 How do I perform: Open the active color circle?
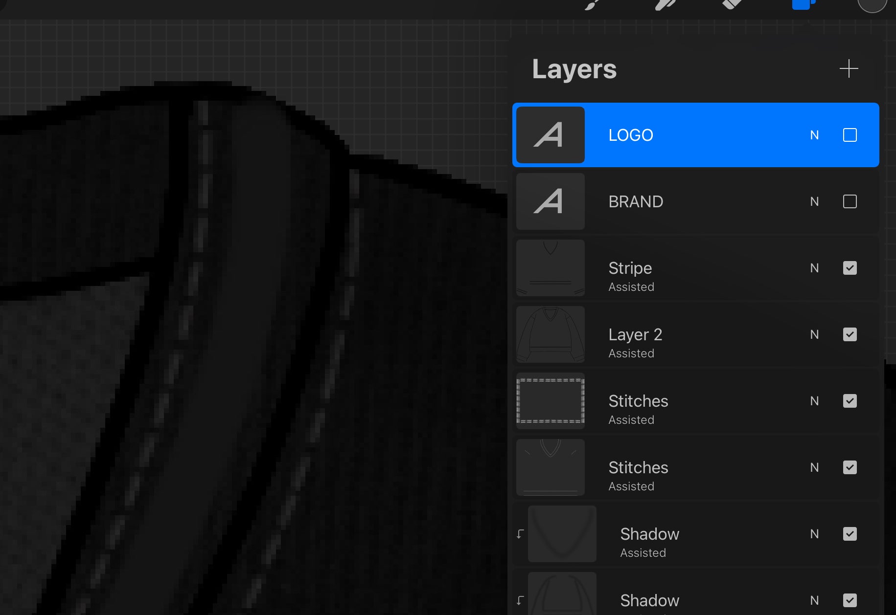click(x=872, y=4)
